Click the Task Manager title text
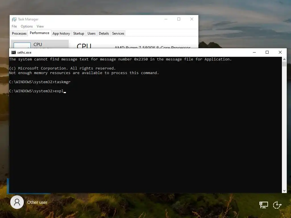The image size is (291, 218). tap(28, 19)
